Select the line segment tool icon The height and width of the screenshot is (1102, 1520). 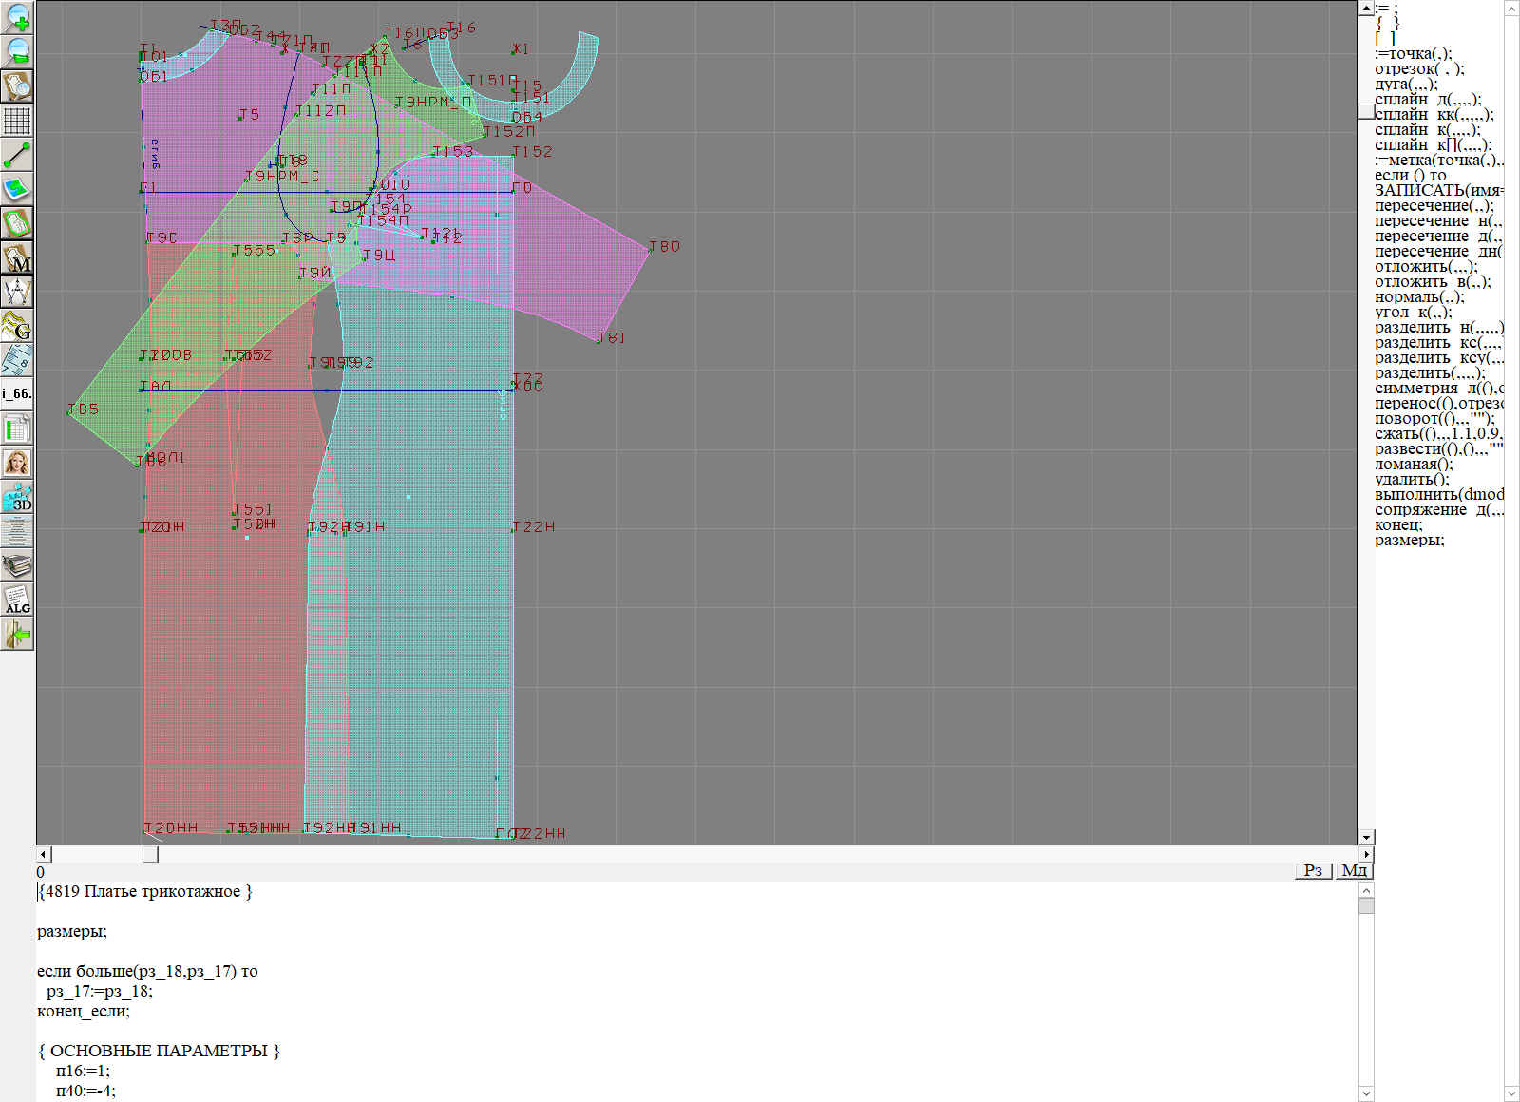17,155
